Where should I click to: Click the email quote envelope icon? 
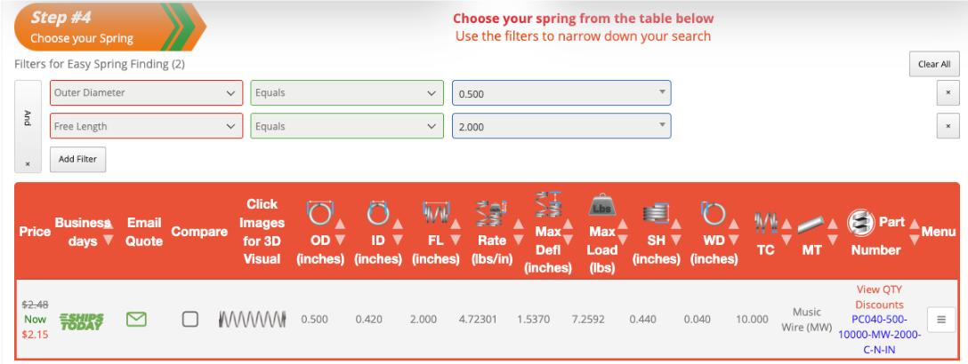coord(136,319)
